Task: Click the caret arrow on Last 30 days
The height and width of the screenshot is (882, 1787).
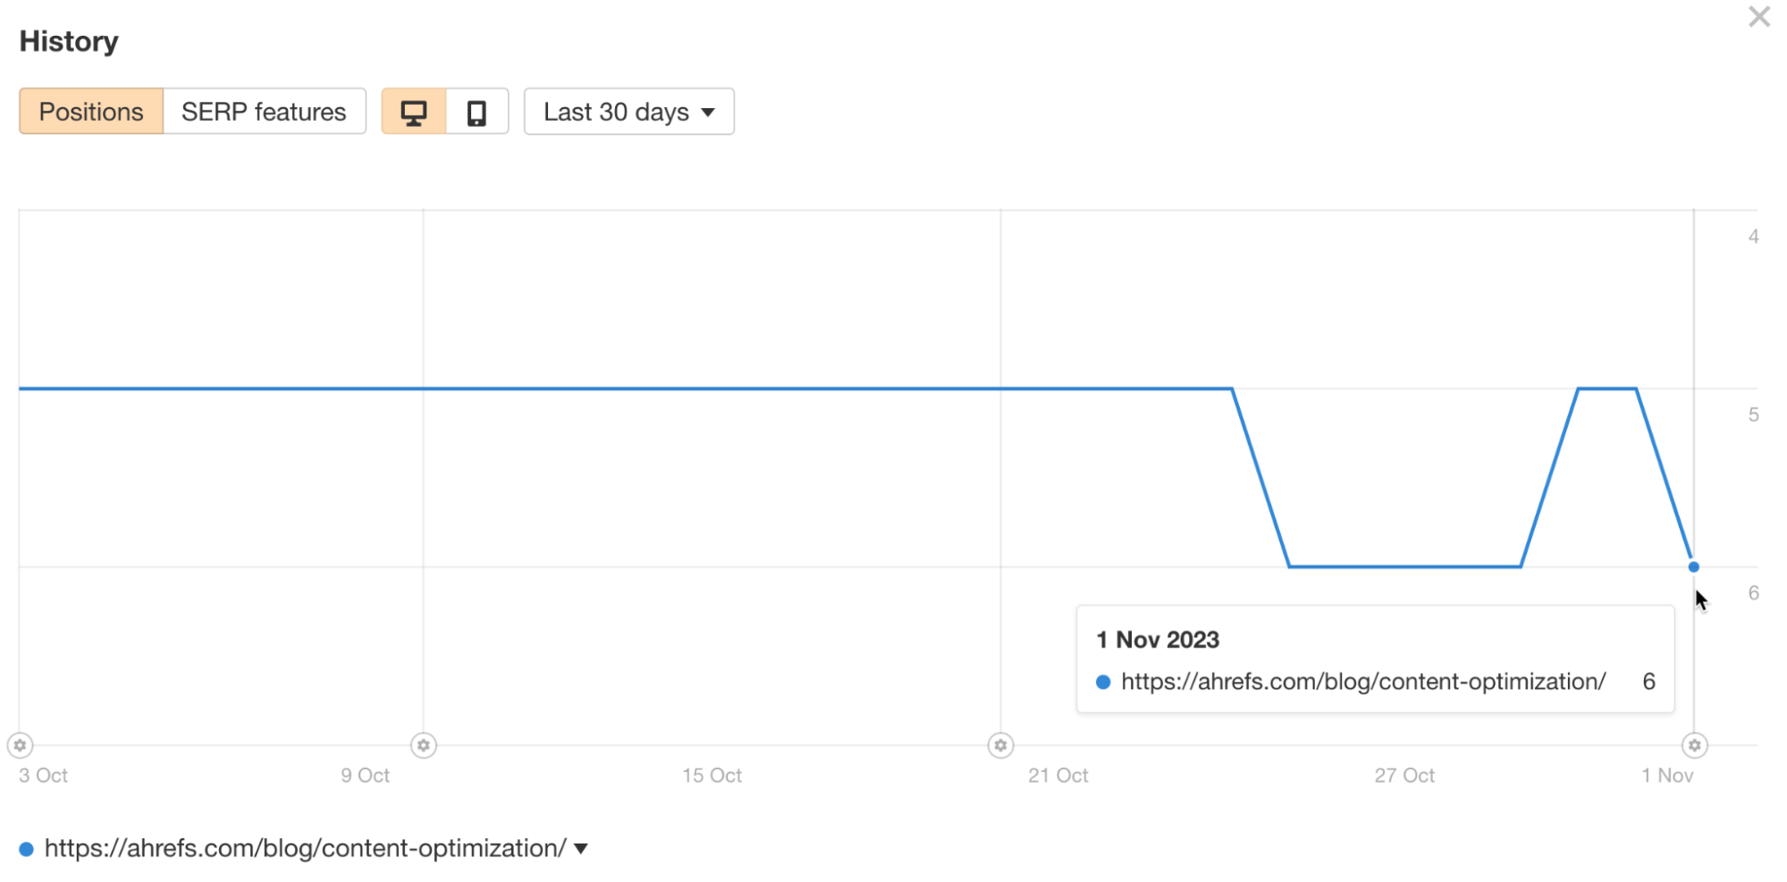Action: tap(707, 113)
